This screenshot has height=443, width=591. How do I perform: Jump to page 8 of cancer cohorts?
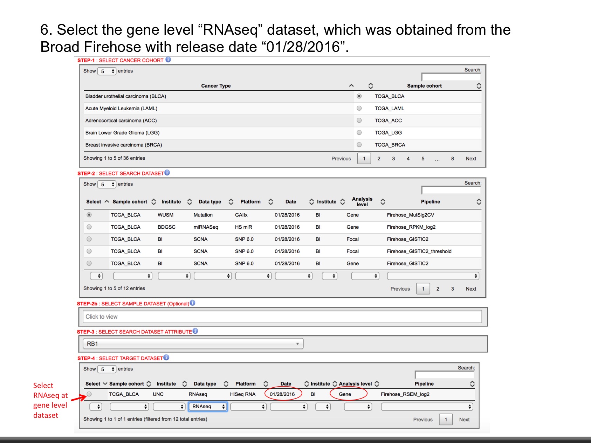pyautogui.click(x=452, y=159)
